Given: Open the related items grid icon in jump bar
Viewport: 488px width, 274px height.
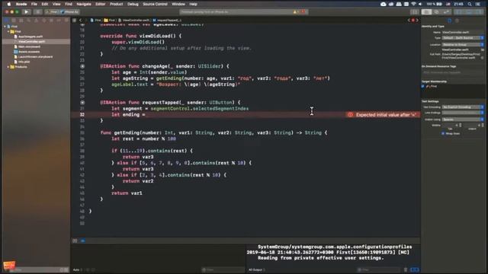Looking at the screenshot, I should click(x=75, y=21).
